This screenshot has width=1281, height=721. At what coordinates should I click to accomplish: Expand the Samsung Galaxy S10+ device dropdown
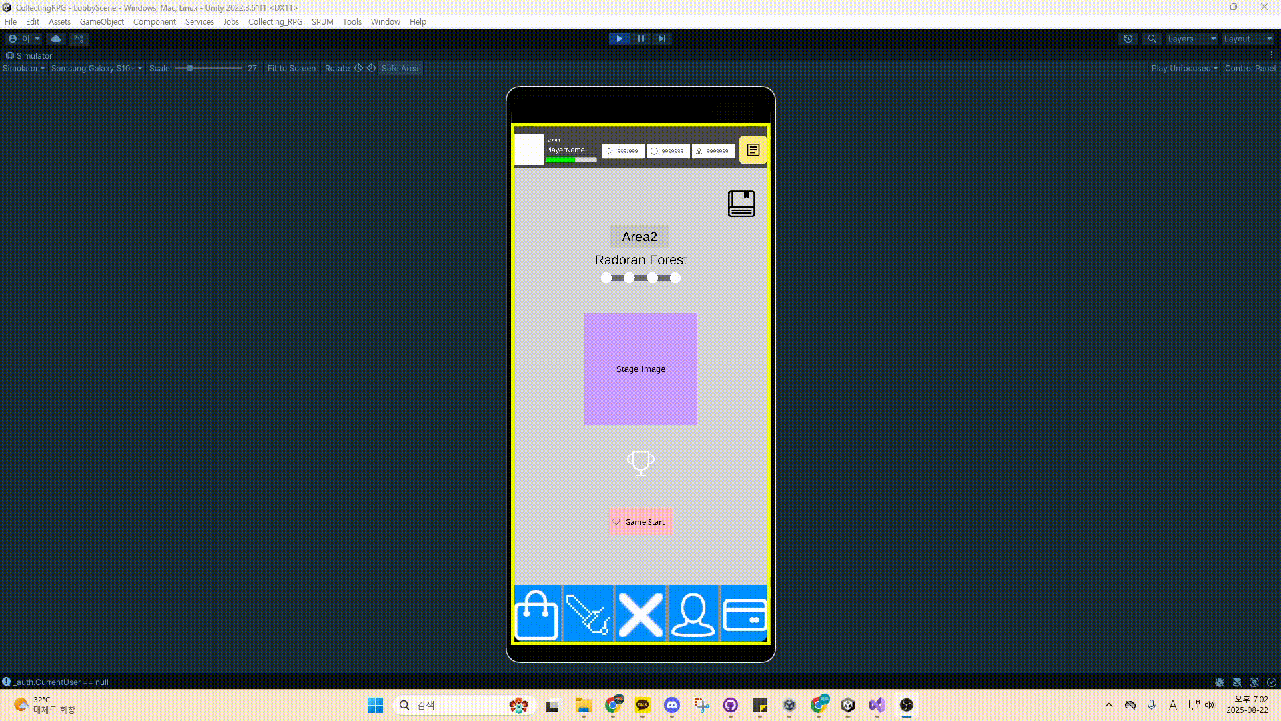point(97,68)
